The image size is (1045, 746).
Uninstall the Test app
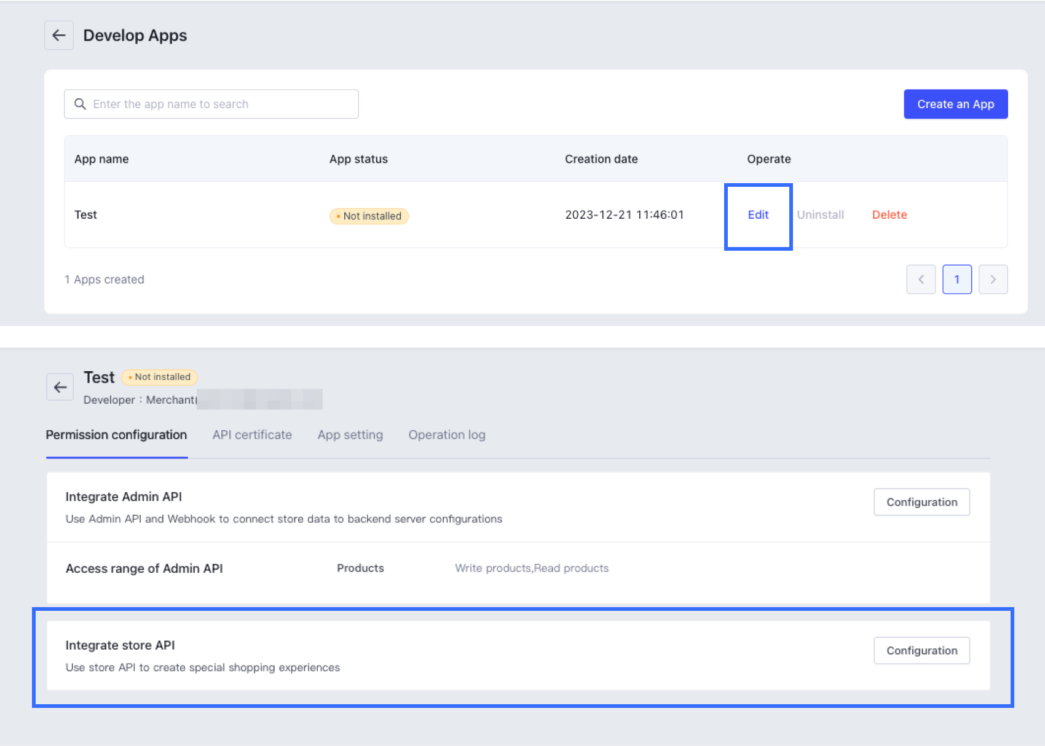821,214
